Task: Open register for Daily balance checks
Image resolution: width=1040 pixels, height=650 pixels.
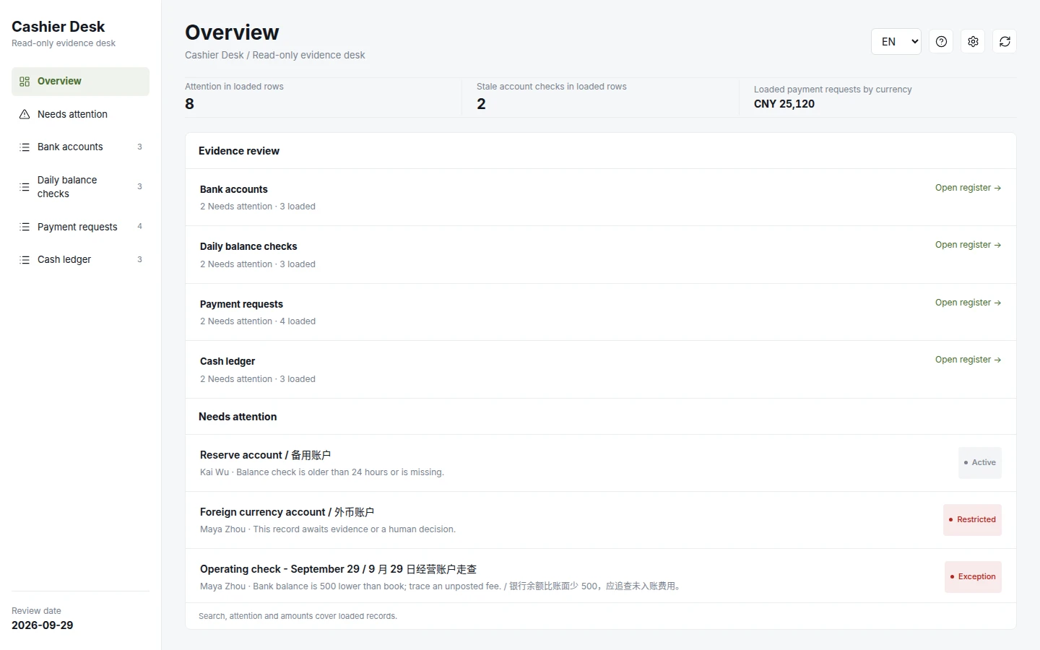Action: click(x=968, y=245)
